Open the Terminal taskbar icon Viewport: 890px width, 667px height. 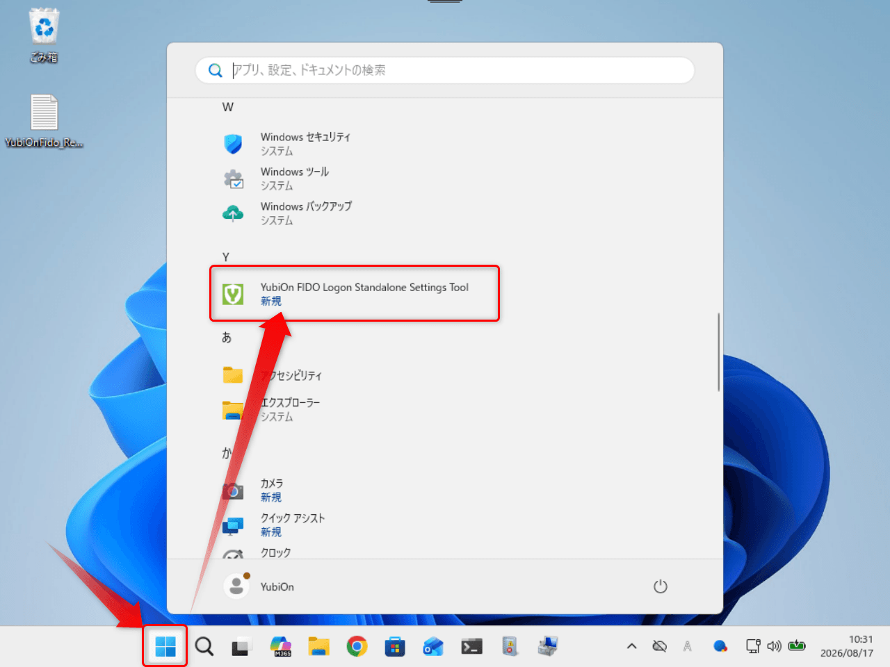pos(471,647)
